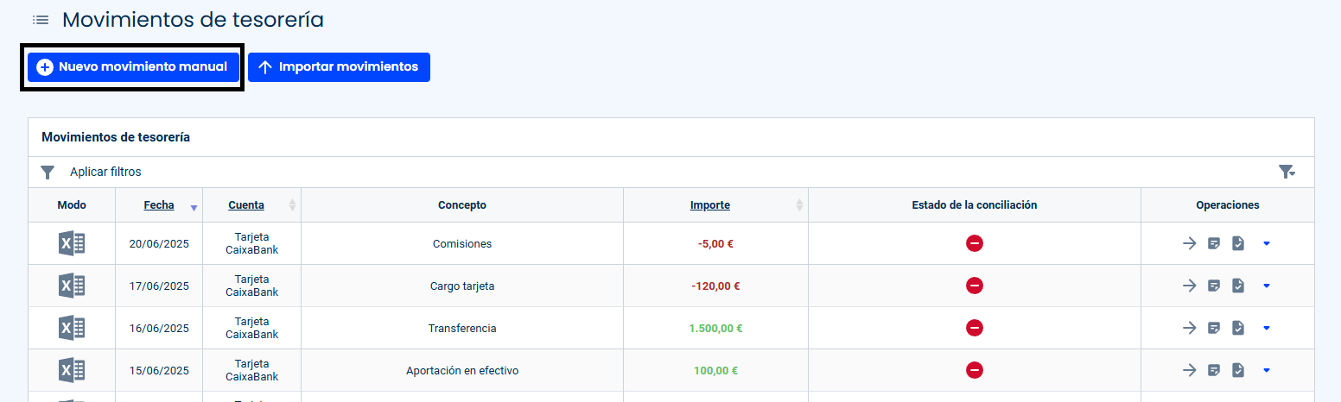Click red conciliation status for Aportación en efectivo
1341x402 pixels.
975,370
